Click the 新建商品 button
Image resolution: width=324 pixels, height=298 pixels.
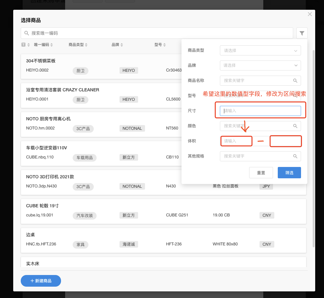coord(41,281)
